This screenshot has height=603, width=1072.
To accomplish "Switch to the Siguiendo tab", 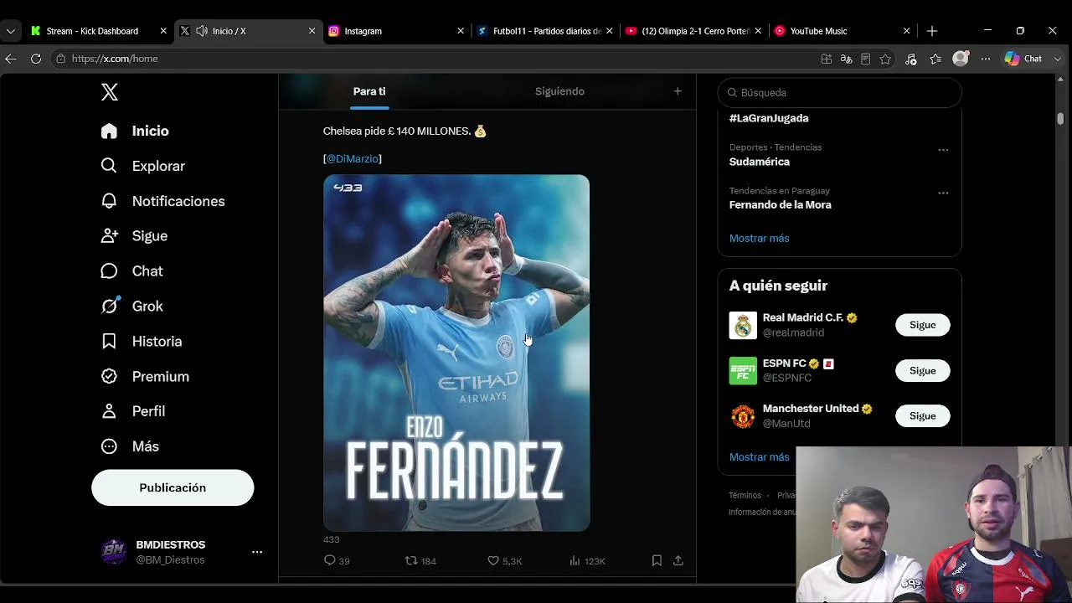I will 559,91.
